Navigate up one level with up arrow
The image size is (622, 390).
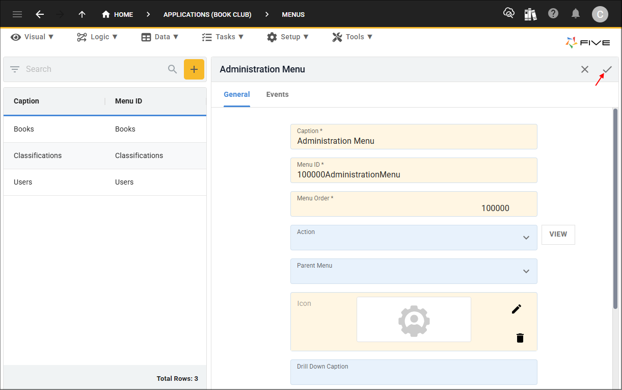(82, 14)
